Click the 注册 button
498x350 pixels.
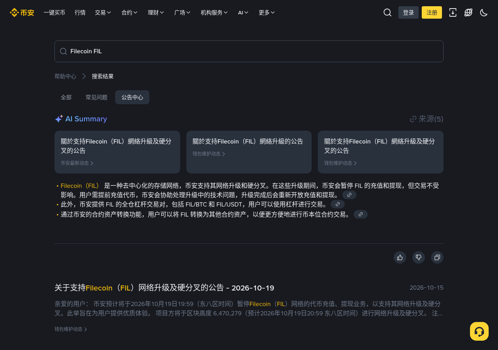coord(432,12)
